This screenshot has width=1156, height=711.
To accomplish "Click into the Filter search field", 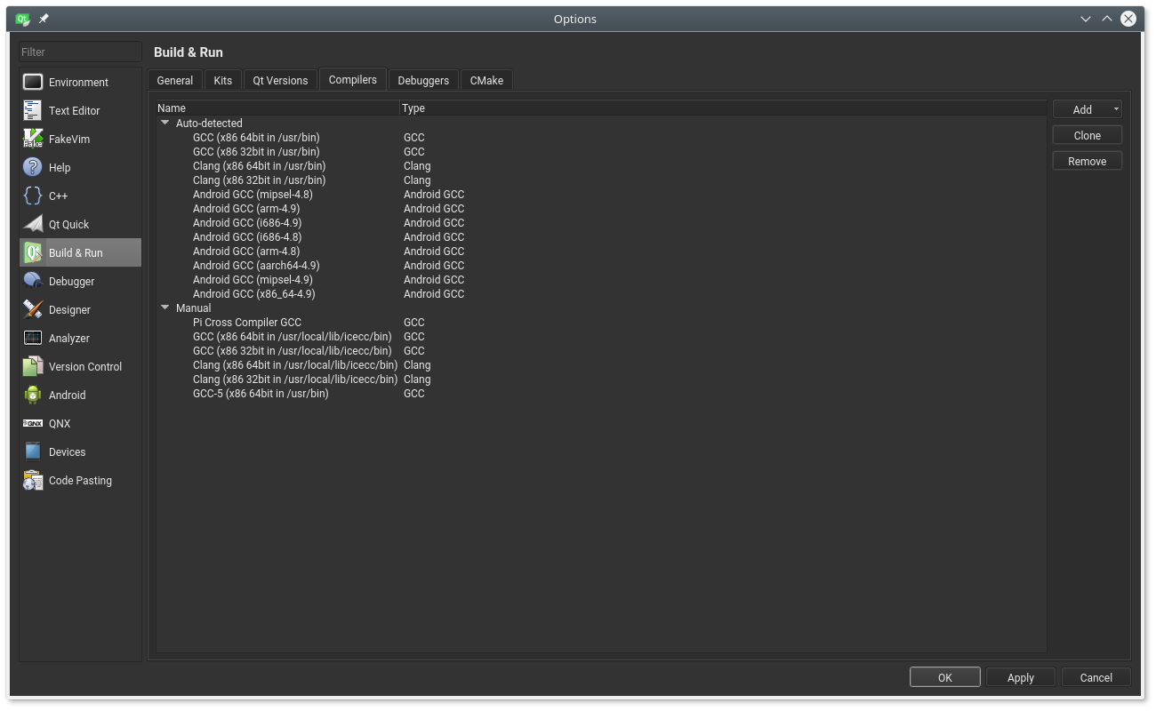I will click(x=80, y=52).
